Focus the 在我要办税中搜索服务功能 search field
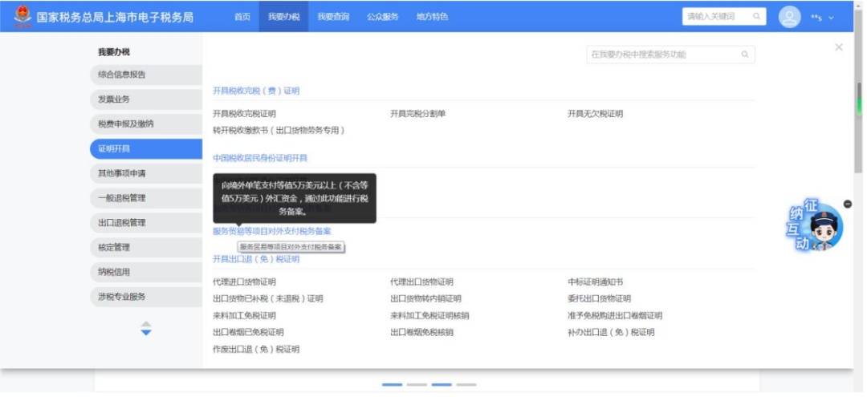The height and width of the screenshot is (397, 867). [x=670, y=55]
